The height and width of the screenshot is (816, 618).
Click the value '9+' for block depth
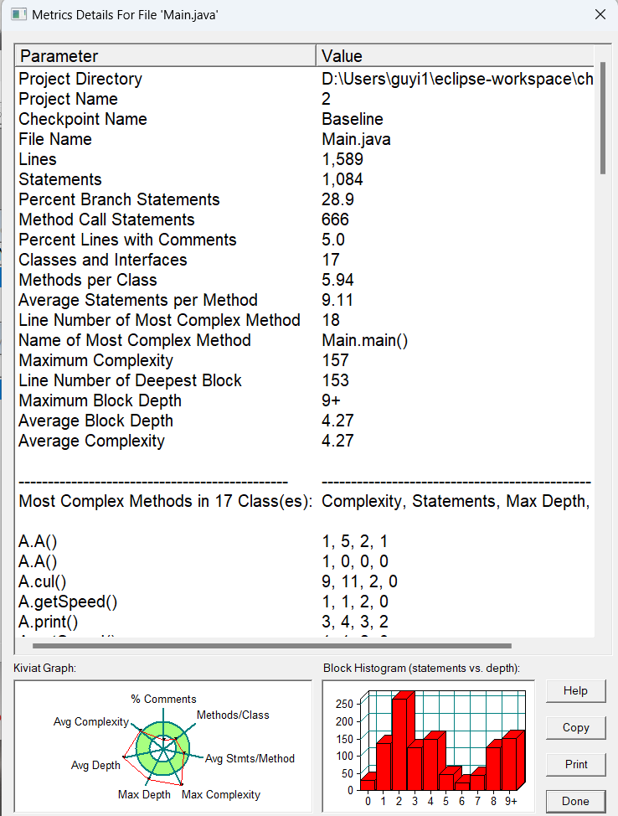pyautogui.click(x=331, y=400)
